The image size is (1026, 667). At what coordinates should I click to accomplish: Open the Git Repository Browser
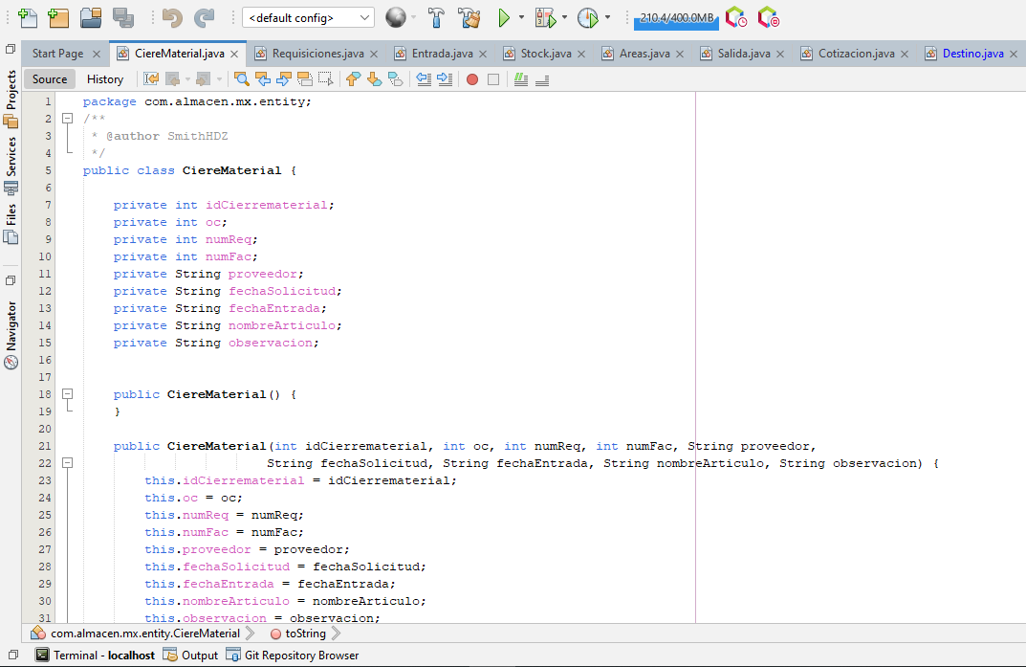[292, 655]
